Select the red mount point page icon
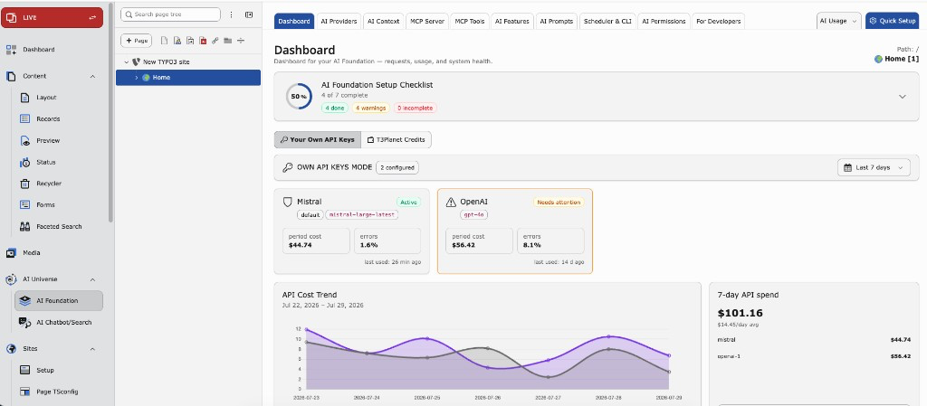927x406 pixels. (x=203, y=41)
